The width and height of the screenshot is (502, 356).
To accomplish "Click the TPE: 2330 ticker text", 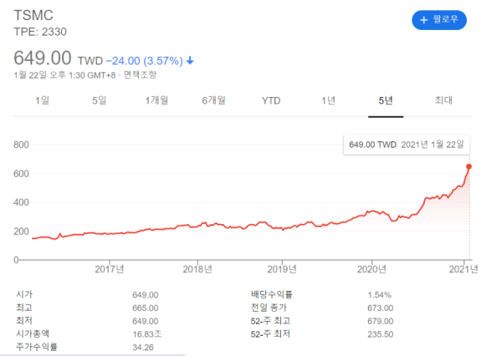I will coord(40,32).
